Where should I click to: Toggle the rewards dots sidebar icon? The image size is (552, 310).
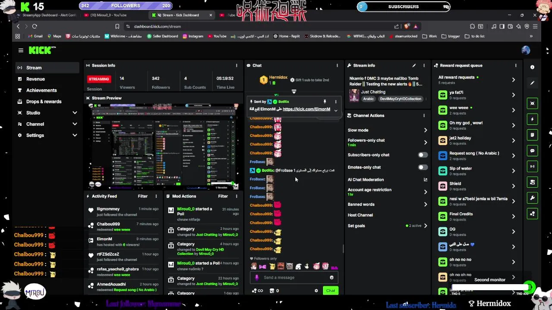click(532, 214)
